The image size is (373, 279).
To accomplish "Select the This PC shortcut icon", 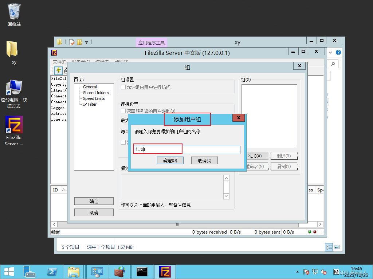I will (x=14, y=94).
